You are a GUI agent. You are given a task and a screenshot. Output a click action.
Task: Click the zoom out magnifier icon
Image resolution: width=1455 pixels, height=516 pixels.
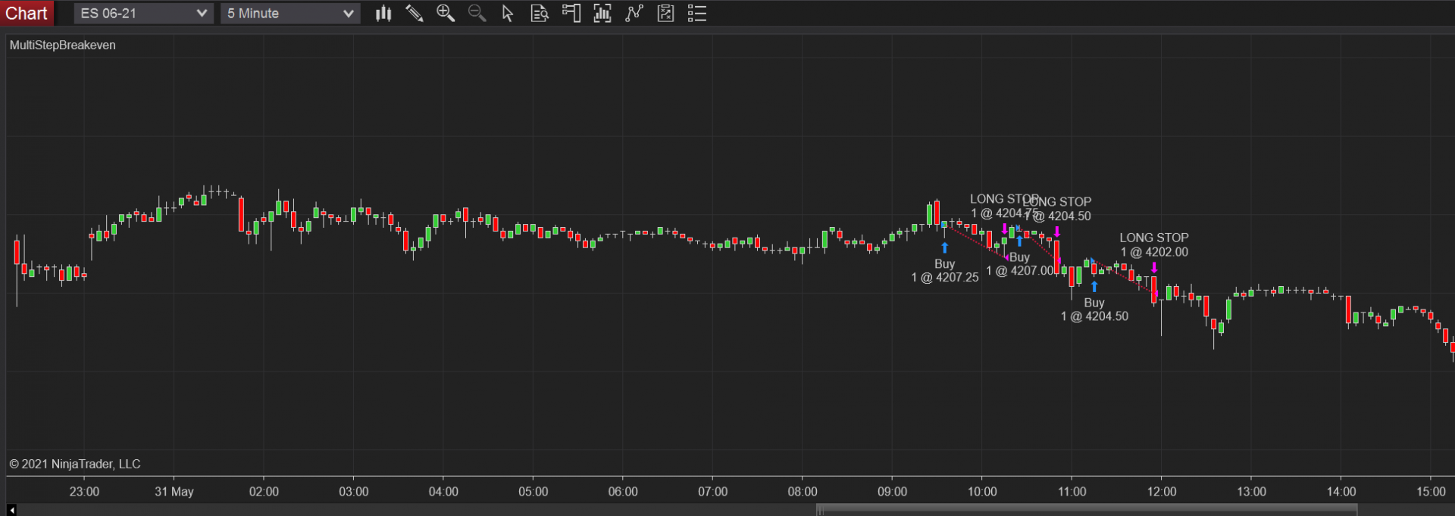(477, 13)
